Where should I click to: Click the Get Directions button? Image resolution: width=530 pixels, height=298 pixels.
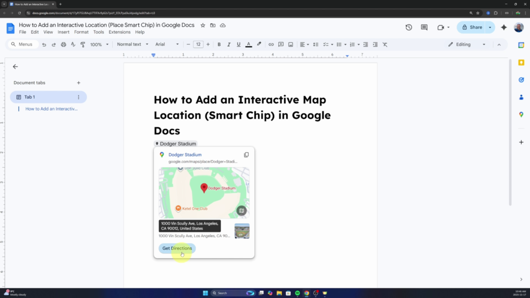tap(177, 248)
